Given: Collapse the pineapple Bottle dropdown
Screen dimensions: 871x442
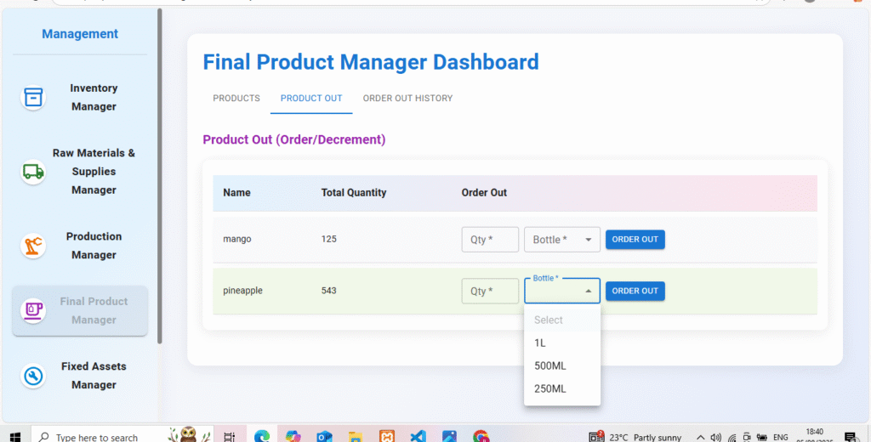Looking at the screenshot, I should coord(588,292).
